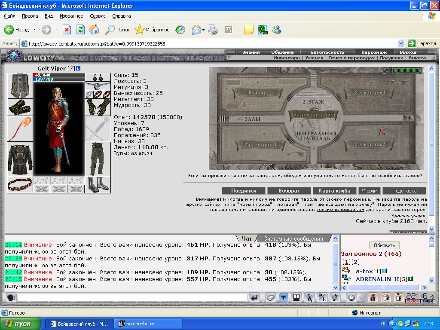440x330 pixels.
Task: Click the EXIT door icon in bottom bar
Action: point(398,297)
